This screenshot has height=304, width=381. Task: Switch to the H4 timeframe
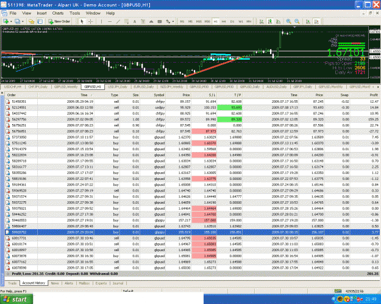(224, 21)
